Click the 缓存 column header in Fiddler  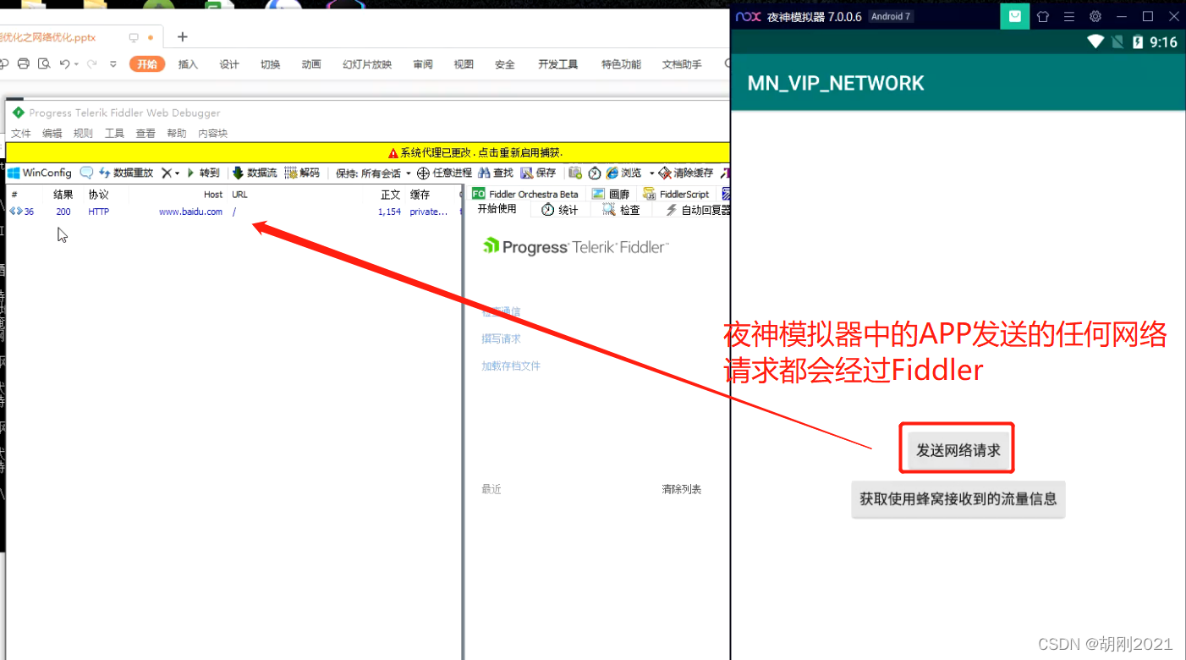[420, 195]
